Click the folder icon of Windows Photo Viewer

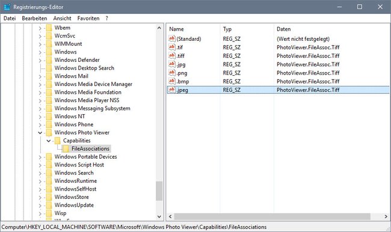click(49, 132)
